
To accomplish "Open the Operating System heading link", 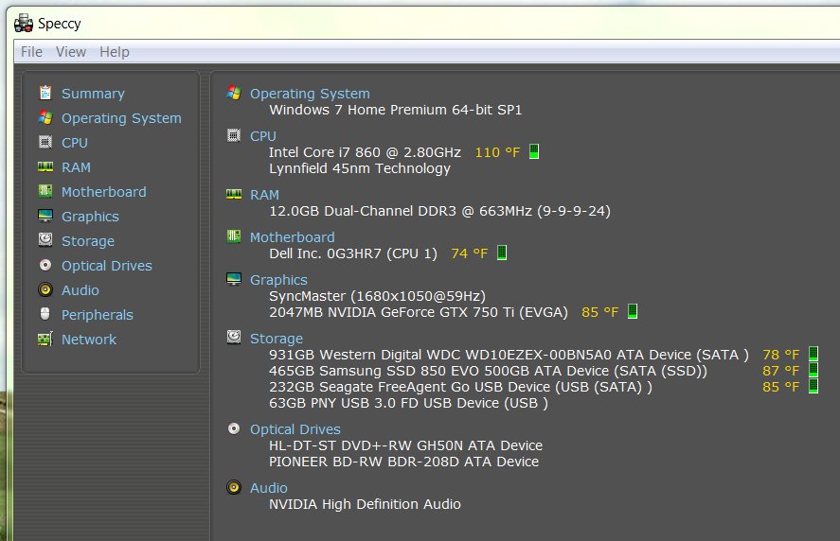I will (x=310, y=94).
